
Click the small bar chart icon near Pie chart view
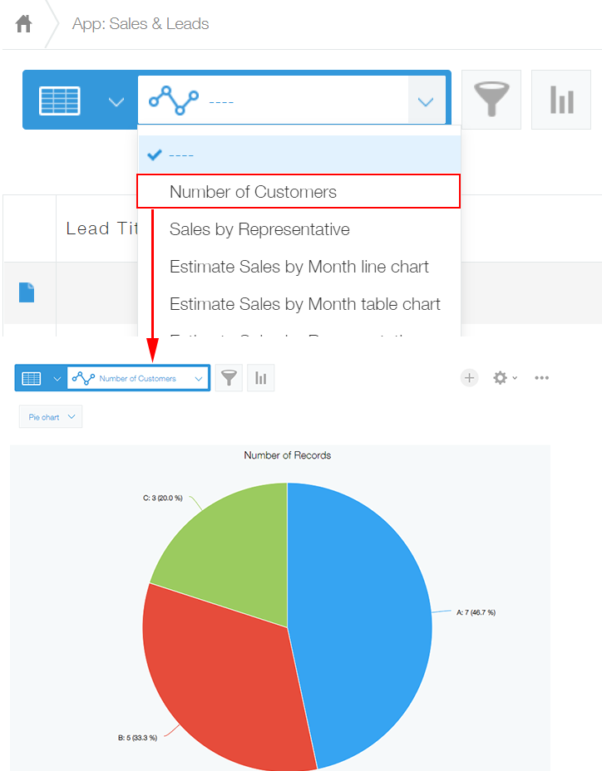tap(261, 378)
